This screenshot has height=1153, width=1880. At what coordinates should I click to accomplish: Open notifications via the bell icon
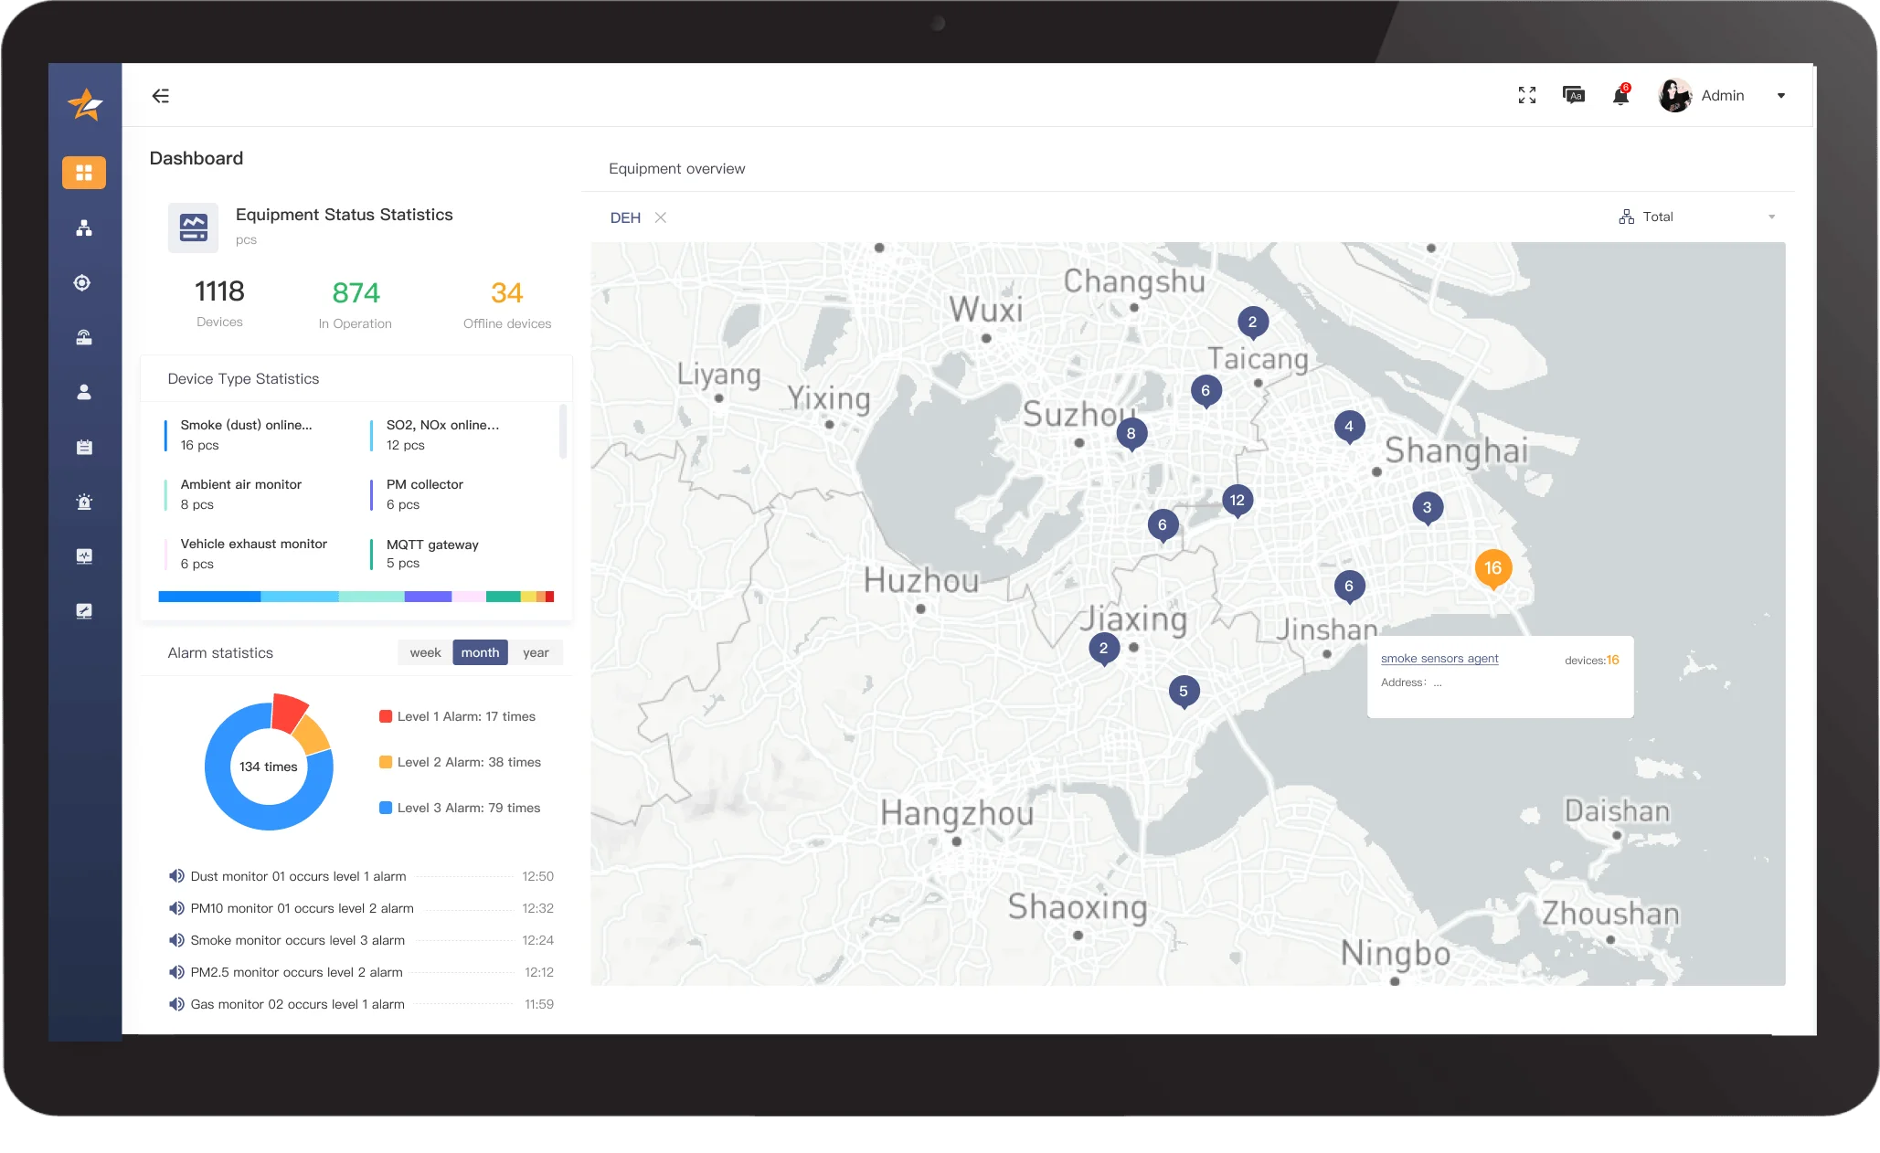(1620, 95)
